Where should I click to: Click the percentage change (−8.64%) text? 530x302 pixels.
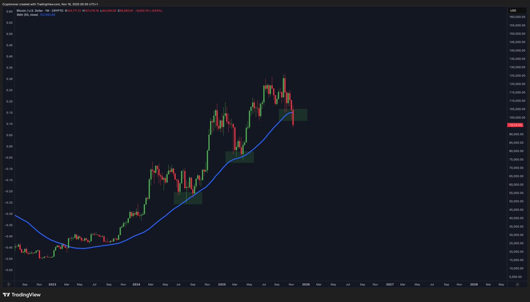[x=155, y=11]
